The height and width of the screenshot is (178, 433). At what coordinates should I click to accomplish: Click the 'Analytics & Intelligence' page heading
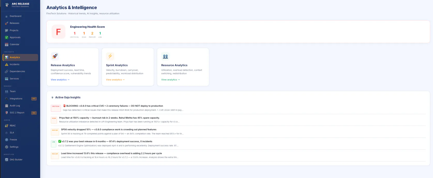(72, 8)
